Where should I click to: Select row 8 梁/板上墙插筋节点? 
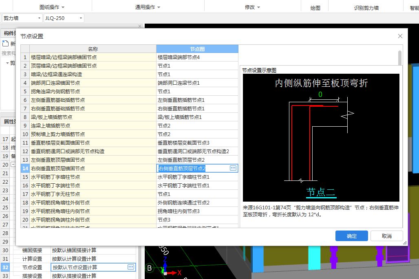click(x=93, y=117)
